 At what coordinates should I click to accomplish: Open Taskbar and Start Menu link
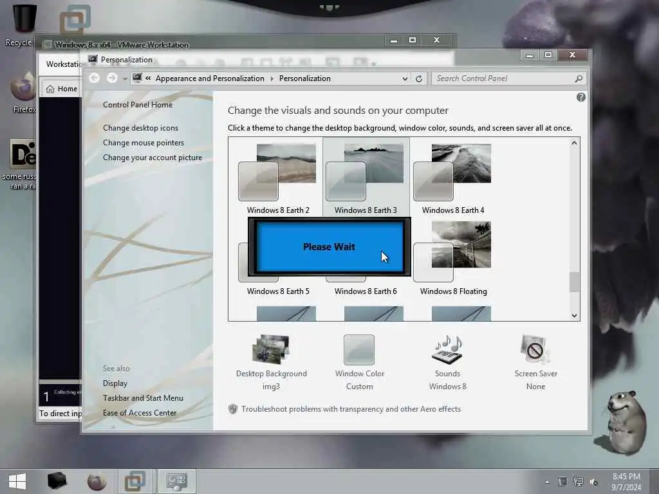pos(143,398)
